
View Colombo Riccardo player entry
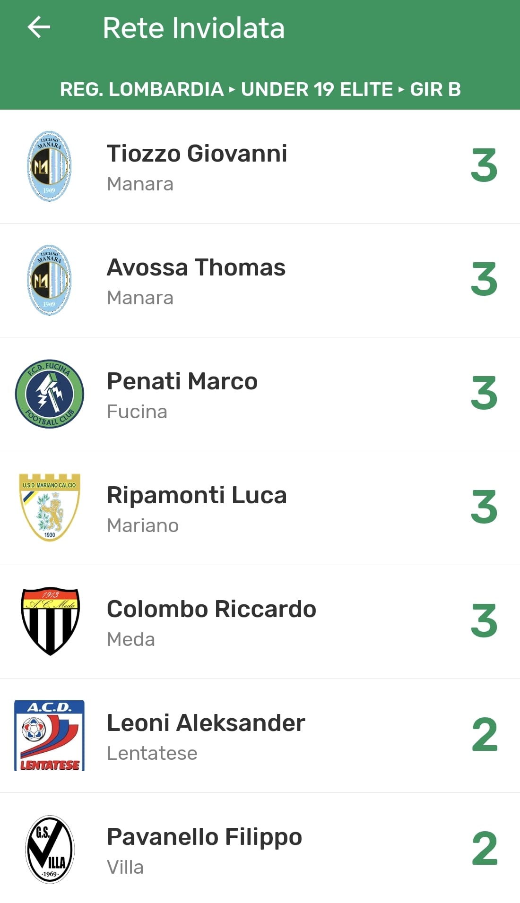pos(211,609)
